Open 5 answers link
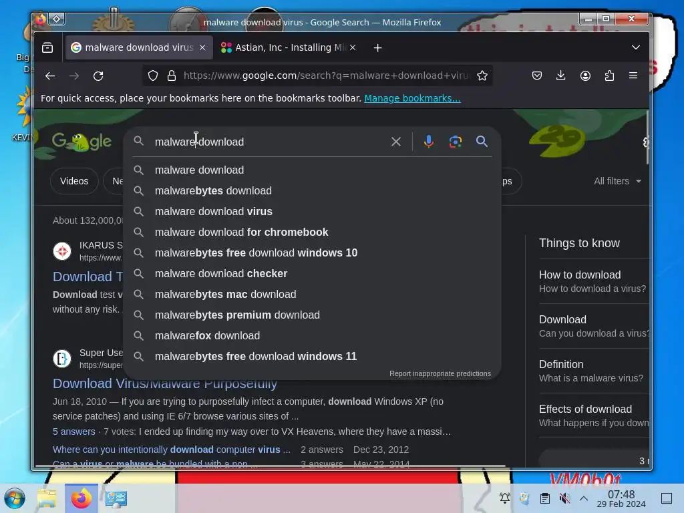Viewport: 684px width, 513px height. tap(73, 432)
